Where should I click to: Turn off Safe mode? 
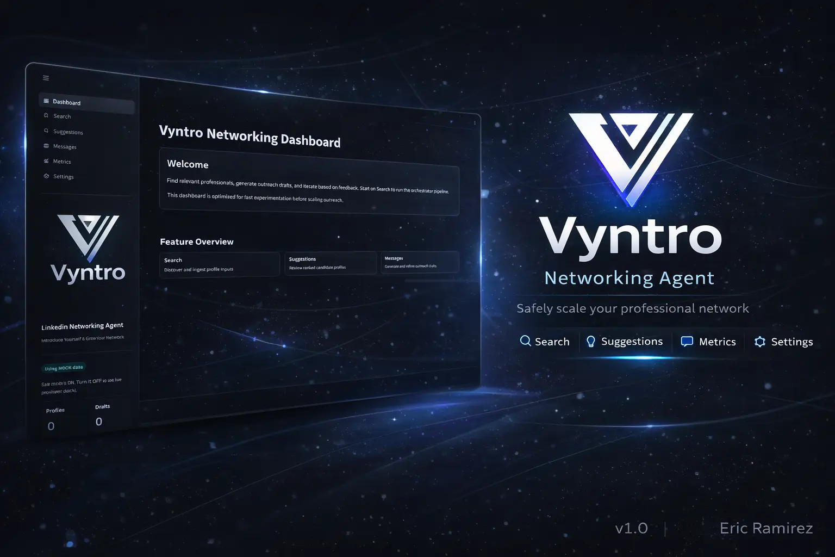(x=82, y=383)
